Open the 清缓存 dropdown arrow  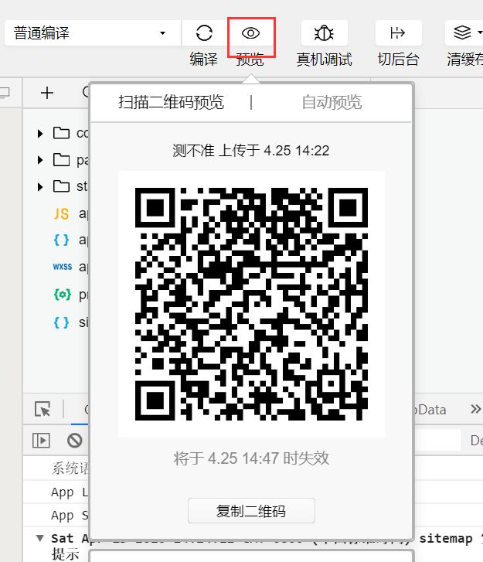click(x=480, y=32)
